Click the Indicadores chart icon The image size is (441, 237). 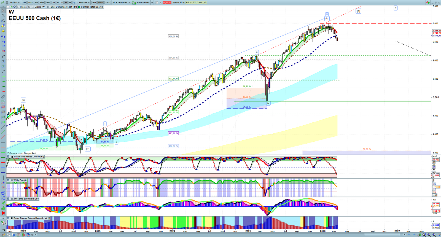click(x=134, y=2)
